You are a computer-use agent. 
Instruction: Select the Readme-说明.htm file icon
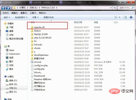click(x=32, y=79)
